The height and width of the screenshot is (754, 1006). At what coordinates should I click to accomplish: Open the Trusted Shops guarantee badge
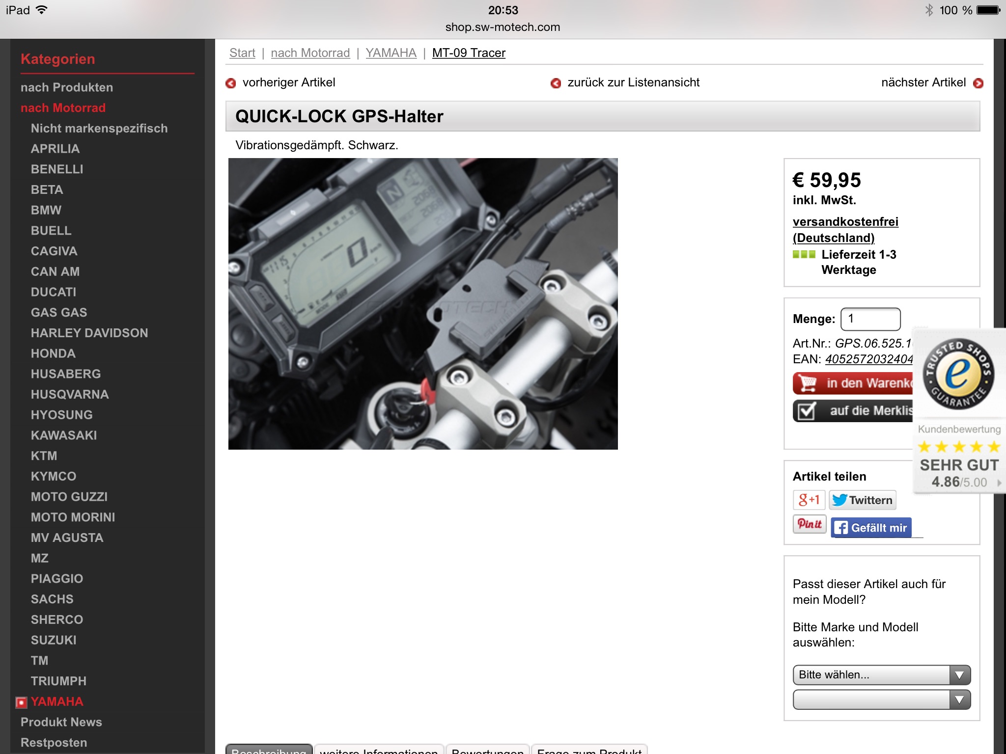pos(958,375)
